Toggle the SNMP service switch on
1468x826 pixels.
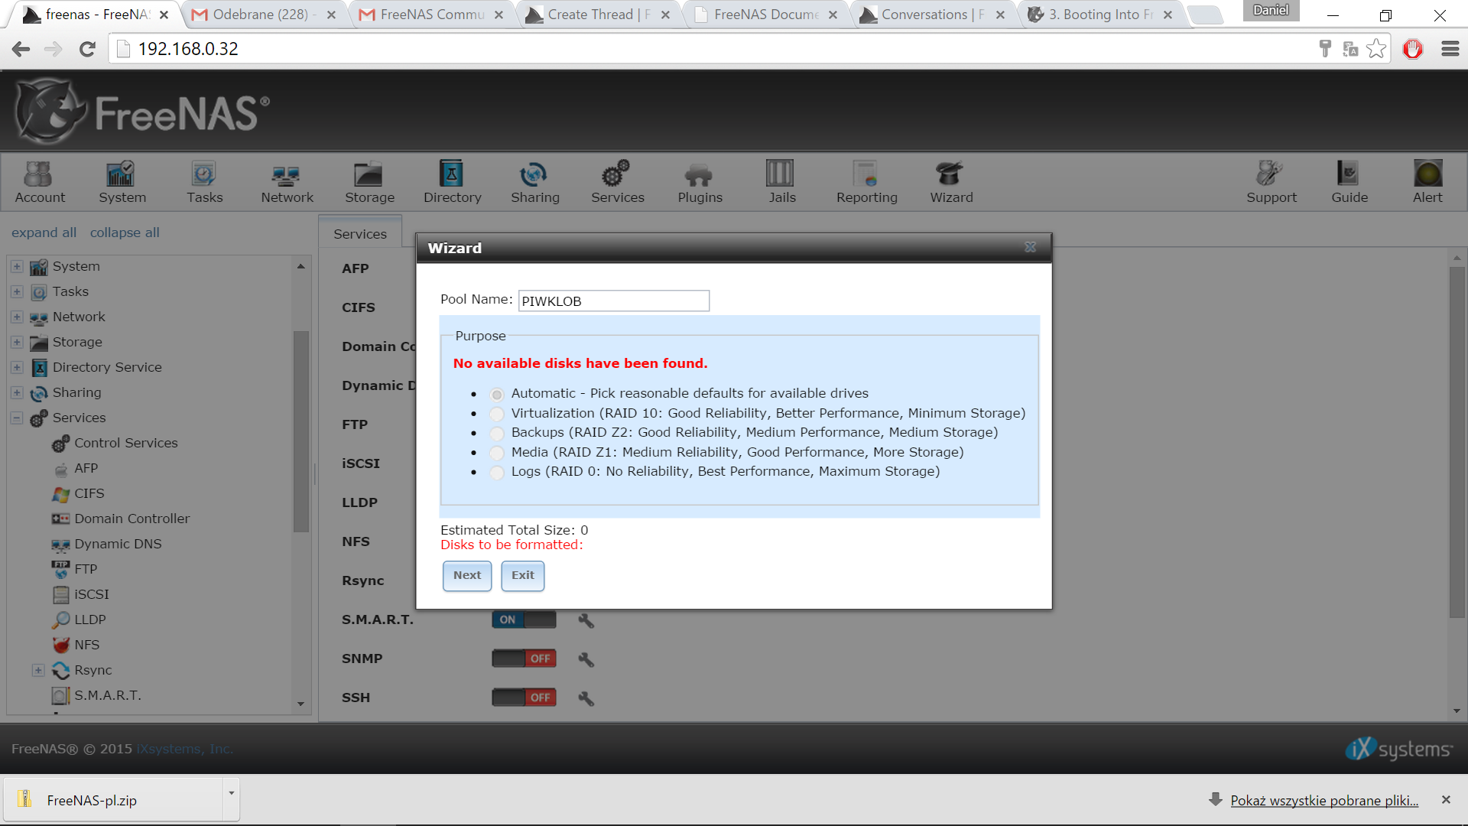[524, 659]
